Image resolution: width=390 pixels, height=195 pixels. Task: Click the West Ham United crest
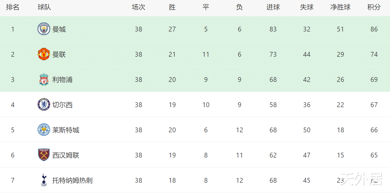tap(44, 155)
